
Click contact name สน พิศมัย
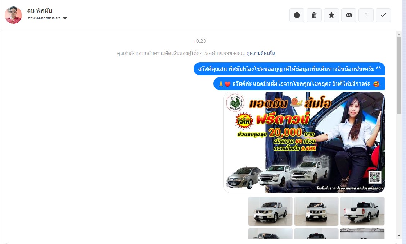point(40,10)
